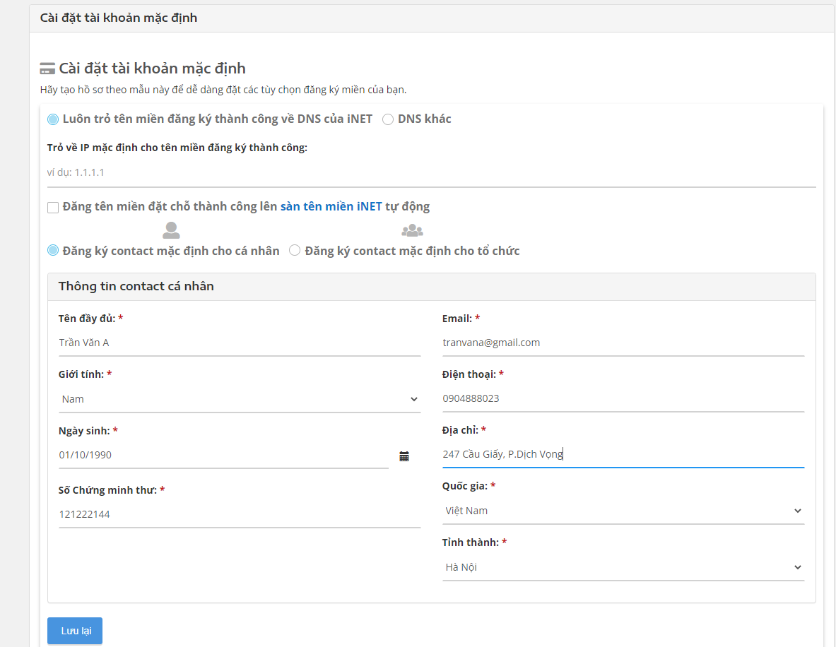836x647 pixels.
Task: Select the 'DNS khác' radio button
Action: [x=388, y=119]
